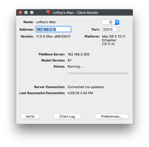Click the status progress bar
Screen dimensions: 149x147
[x=98, y=73]
